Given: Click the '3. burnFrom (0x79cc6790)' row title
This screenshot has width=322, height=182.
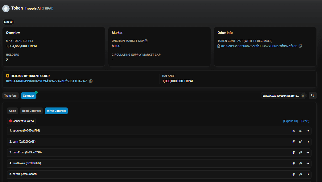Looking at the screenshot, I should [26, 152].
